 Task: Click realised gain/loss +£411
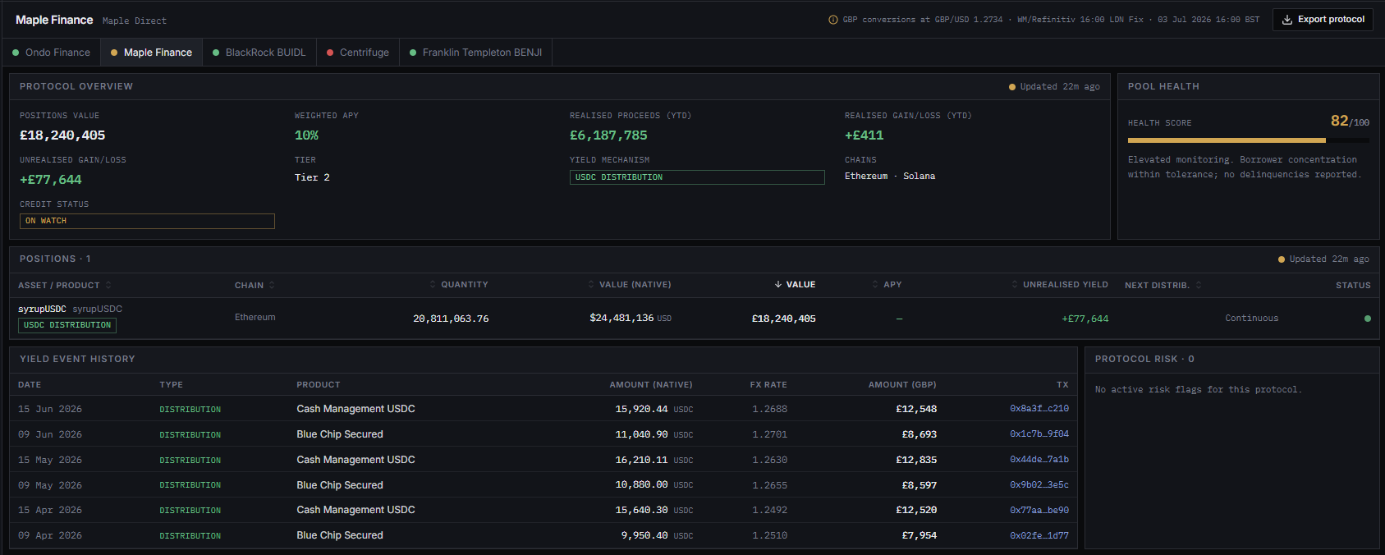pyautogui.click(x=864, y=135)
